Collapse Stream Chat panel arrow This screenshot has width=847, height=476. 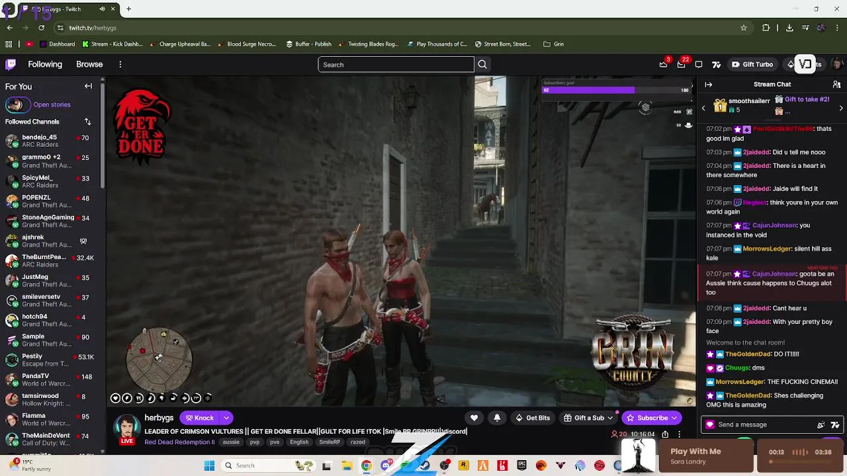pyautogui.click(x=709, y=85)
